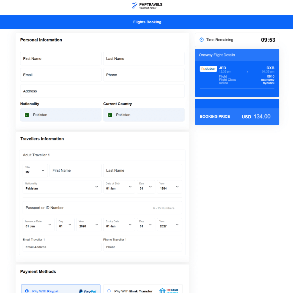This screenshot has height=293, width=293.
Task: Click the PHPTRAVELS logo icon
Action: point(135,6)
